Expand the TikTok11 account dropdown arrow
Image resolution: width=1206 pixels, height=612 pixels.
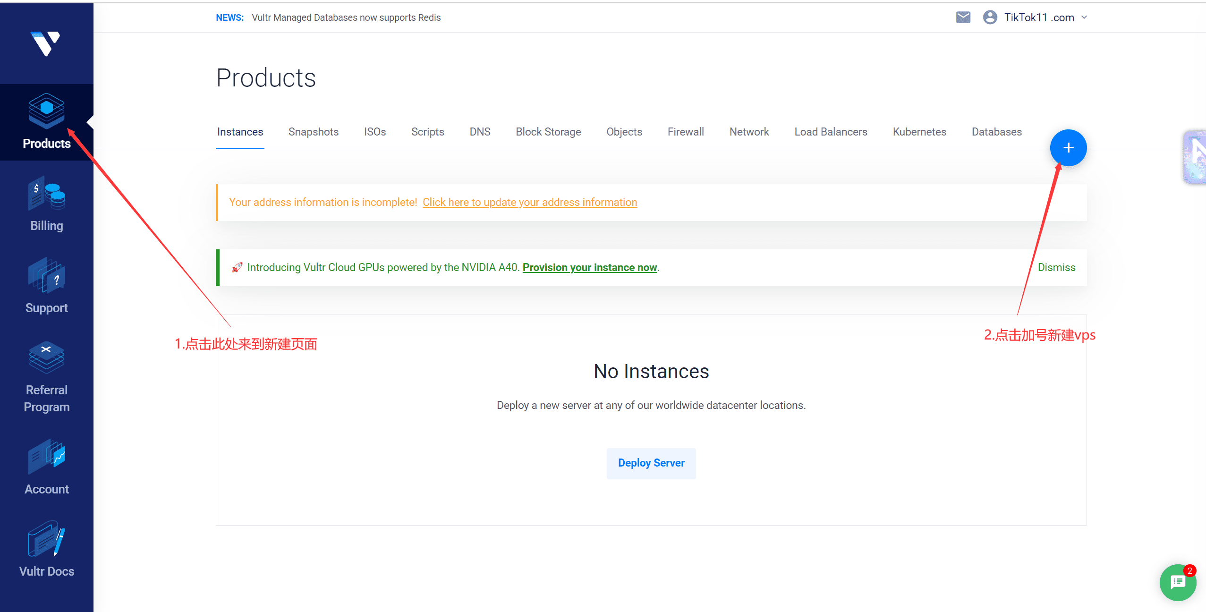point(1085,17)
